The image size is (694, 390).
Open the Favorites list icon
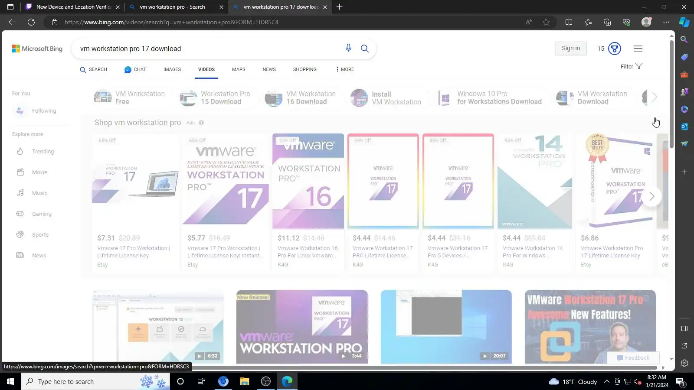[x=588, y=22]
